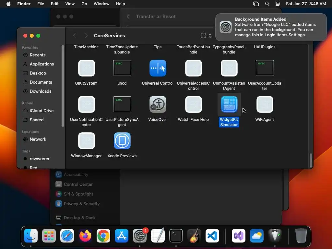Open the Weather app in Dock
332x249 pixels.
(257, 236)
